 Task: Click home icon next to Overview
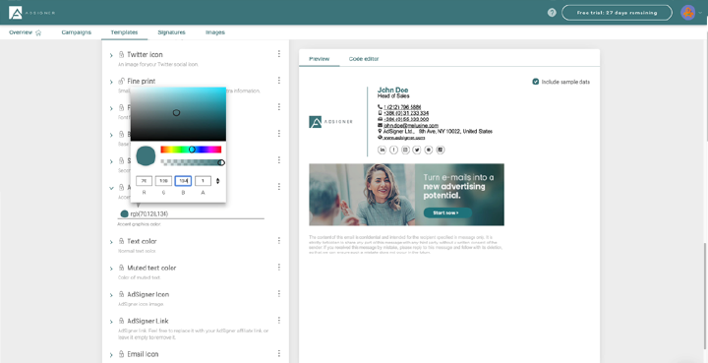coord(38,32)
